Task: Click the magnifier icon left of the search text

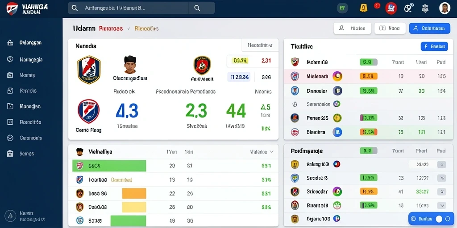Action: (75, 8)
